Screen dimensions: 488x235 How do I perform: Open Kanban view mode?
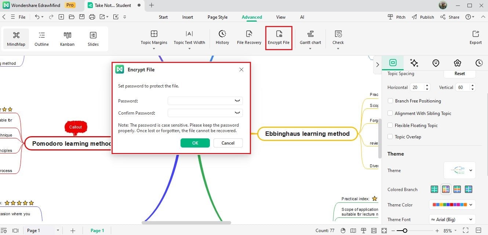[x=67, y=39]
